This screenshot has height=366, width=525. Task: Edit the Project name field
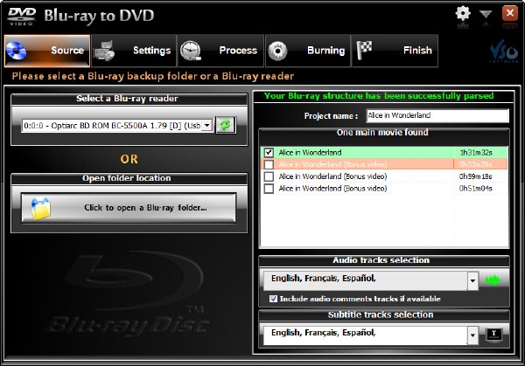coord(437,115)
